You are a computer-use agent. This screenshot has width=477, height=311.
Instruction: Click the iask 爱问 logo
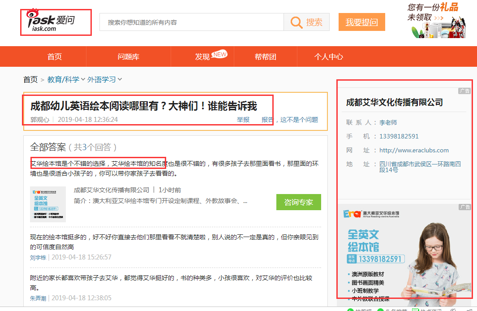click(x=51, y=21)
